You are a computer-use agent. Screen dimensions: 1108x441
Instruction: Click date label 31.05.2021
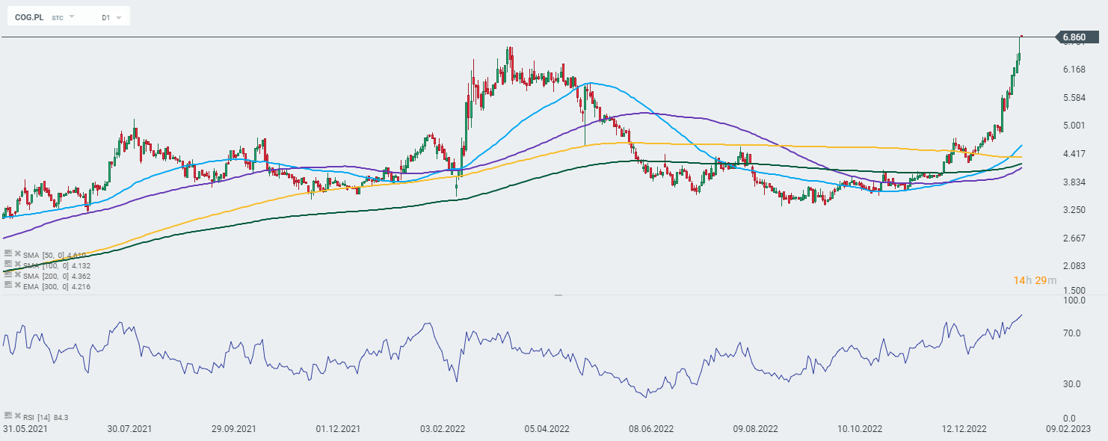24,430
